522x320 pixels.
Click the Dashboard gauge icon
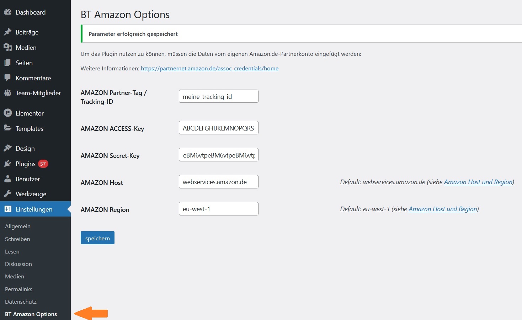(x=7, y=12)
